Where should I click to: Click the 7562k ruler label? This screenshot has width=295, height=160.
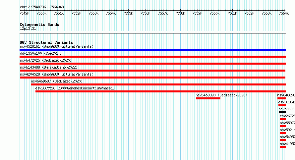pyautogui.click(x=249, y=13)
